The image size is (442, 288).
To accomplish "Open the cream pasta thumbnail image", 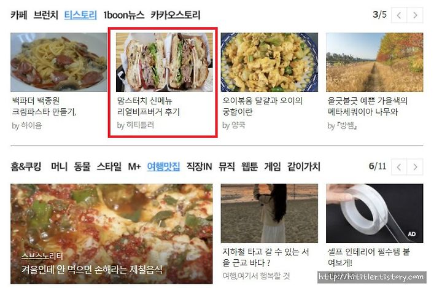I will [x=59, y=62].
